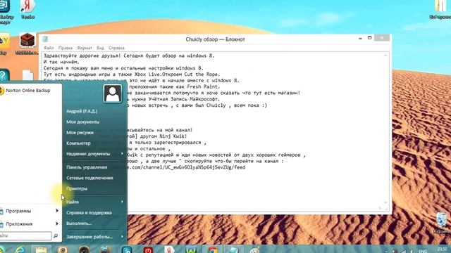
Task: Open the Правка menu in Notepad
Action: [x=65, y=48]
